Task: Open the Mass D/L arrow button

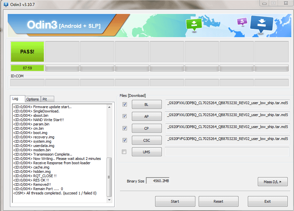Action: (273, 181)
